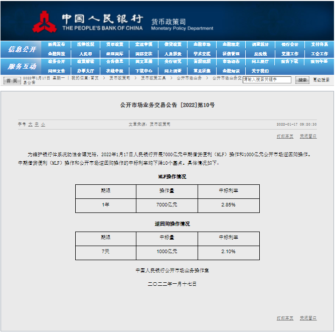This screenshot has width=336, height=333.
Task: Set font size to 大
Action: [x=31, y=125]
